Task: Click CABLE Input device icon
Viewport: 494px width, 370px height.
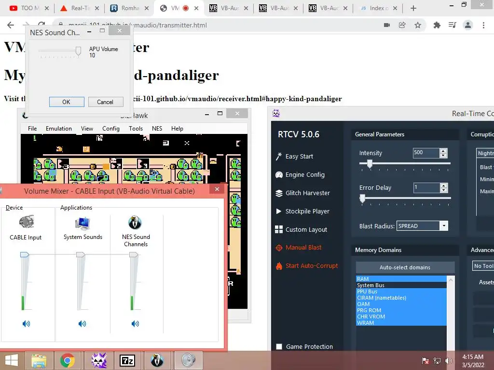Action: [x=26, y=222]
